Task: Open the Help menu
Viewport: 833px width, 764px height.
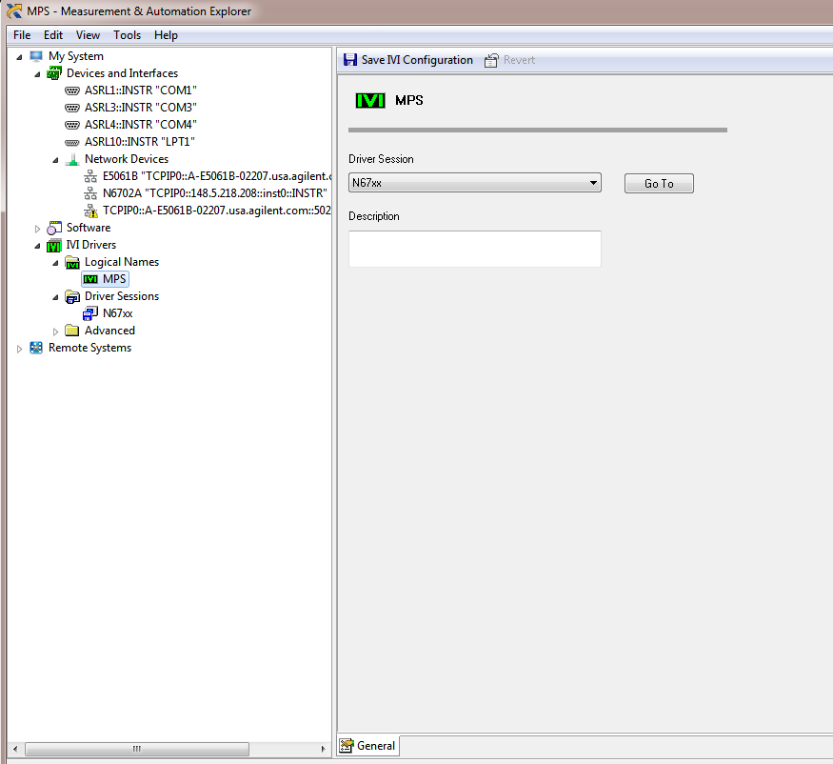Action: (x=166, y=35)
